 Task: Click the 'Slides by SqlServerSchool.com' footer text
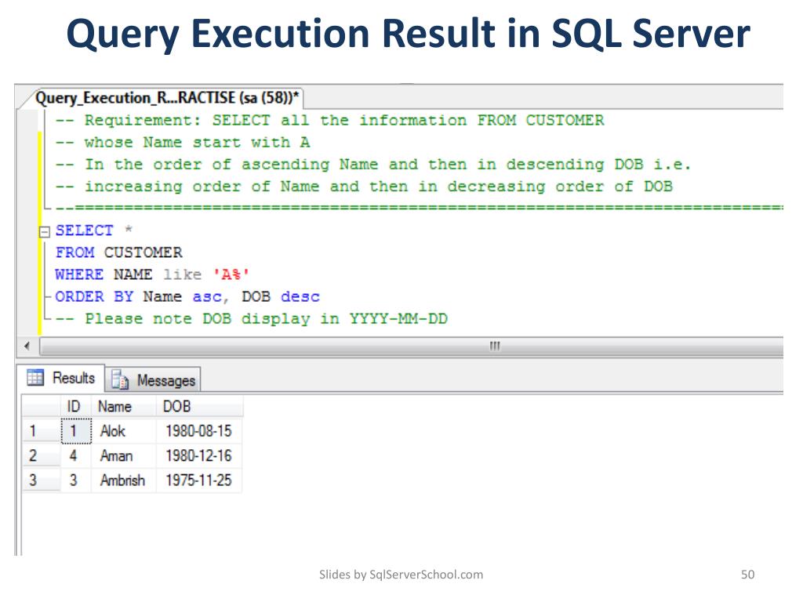coord(401,575)
